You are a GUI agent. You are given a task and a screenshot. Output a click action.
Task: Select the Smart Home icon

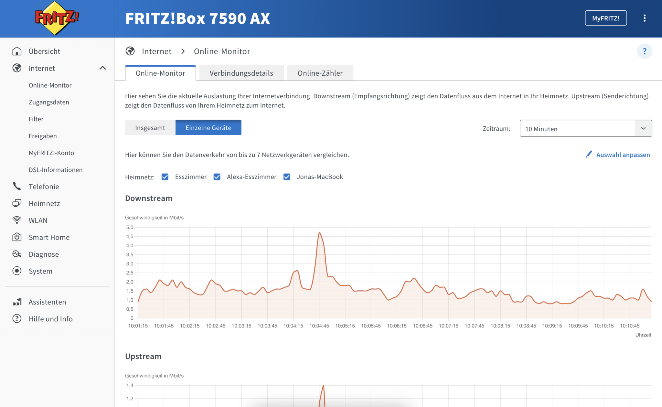17,237
